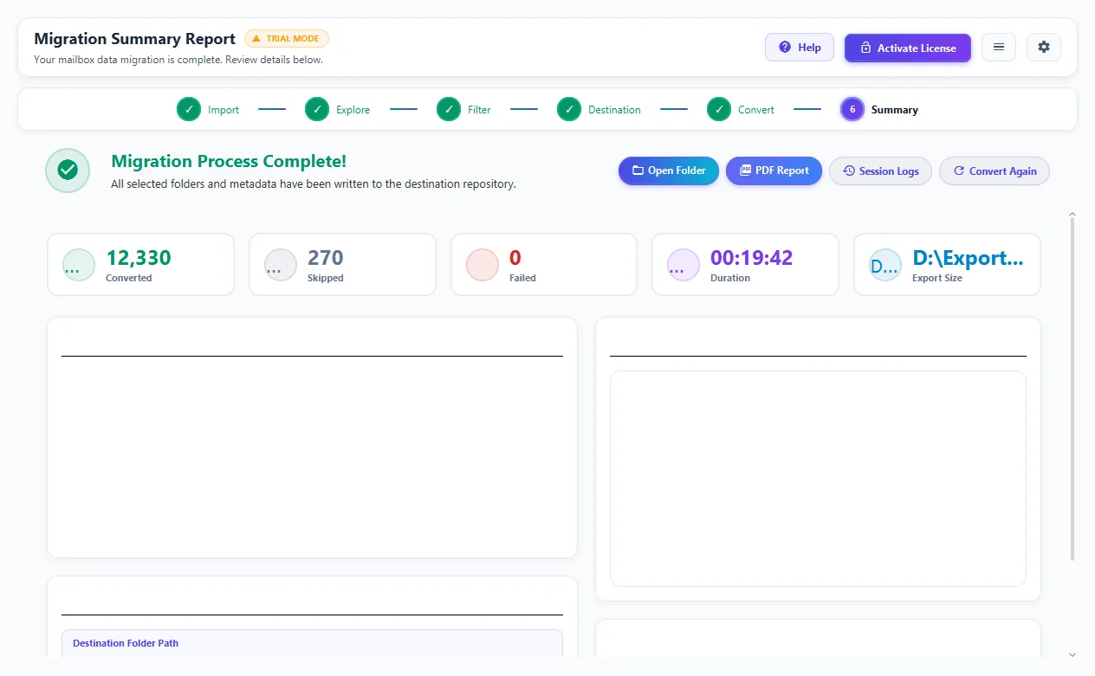The image size is (1095, 676).
Task: Click scrollbar up arrow
Action: [1072, 213]
